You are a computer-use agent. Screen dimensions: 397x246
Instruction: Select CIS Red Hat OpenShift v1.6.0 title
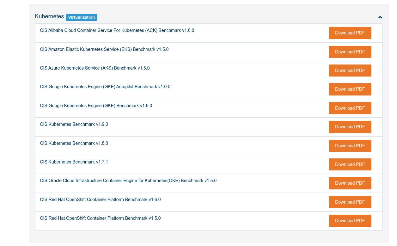tap(100, 200)
